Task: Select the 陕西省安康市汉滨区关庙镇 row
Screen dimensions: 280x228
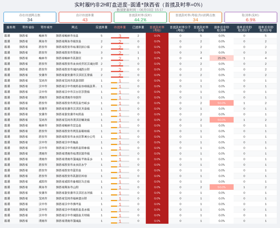Action: pos(140,109)
